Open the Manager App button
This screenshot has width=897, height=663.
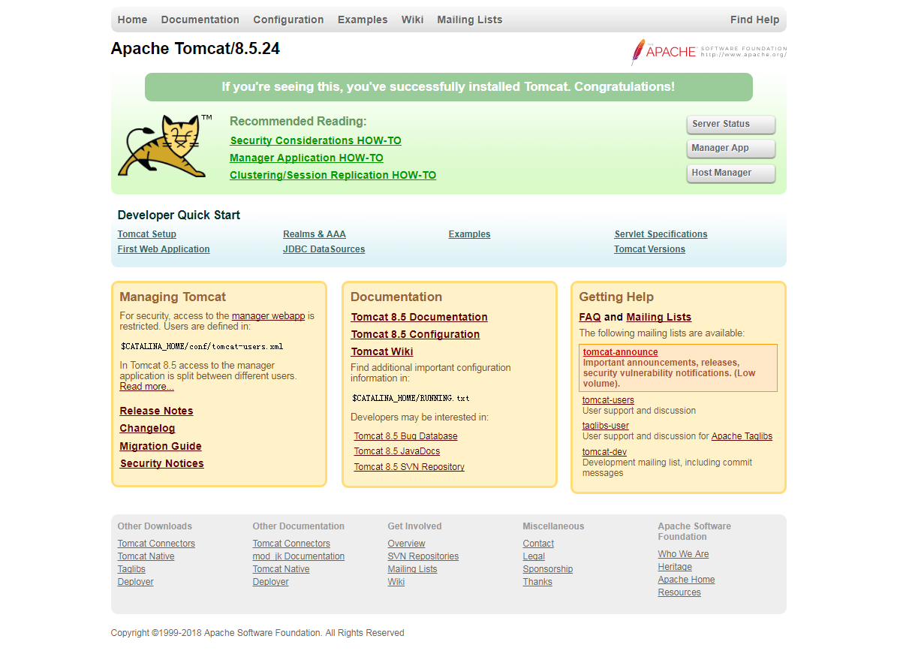pos(731,148)
